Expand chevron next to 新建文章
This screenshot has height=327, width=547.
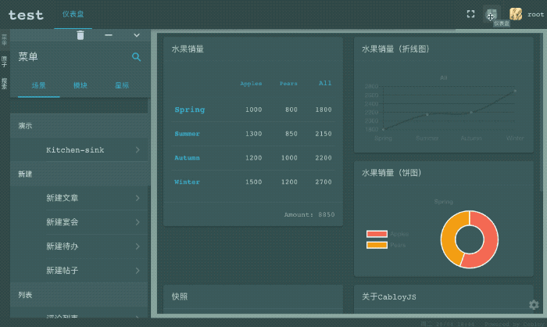(138, 198)
